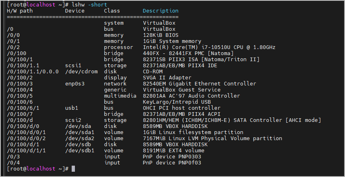
Task: Click the 'H/W path' column header
Action: click(x=20, y=11)
